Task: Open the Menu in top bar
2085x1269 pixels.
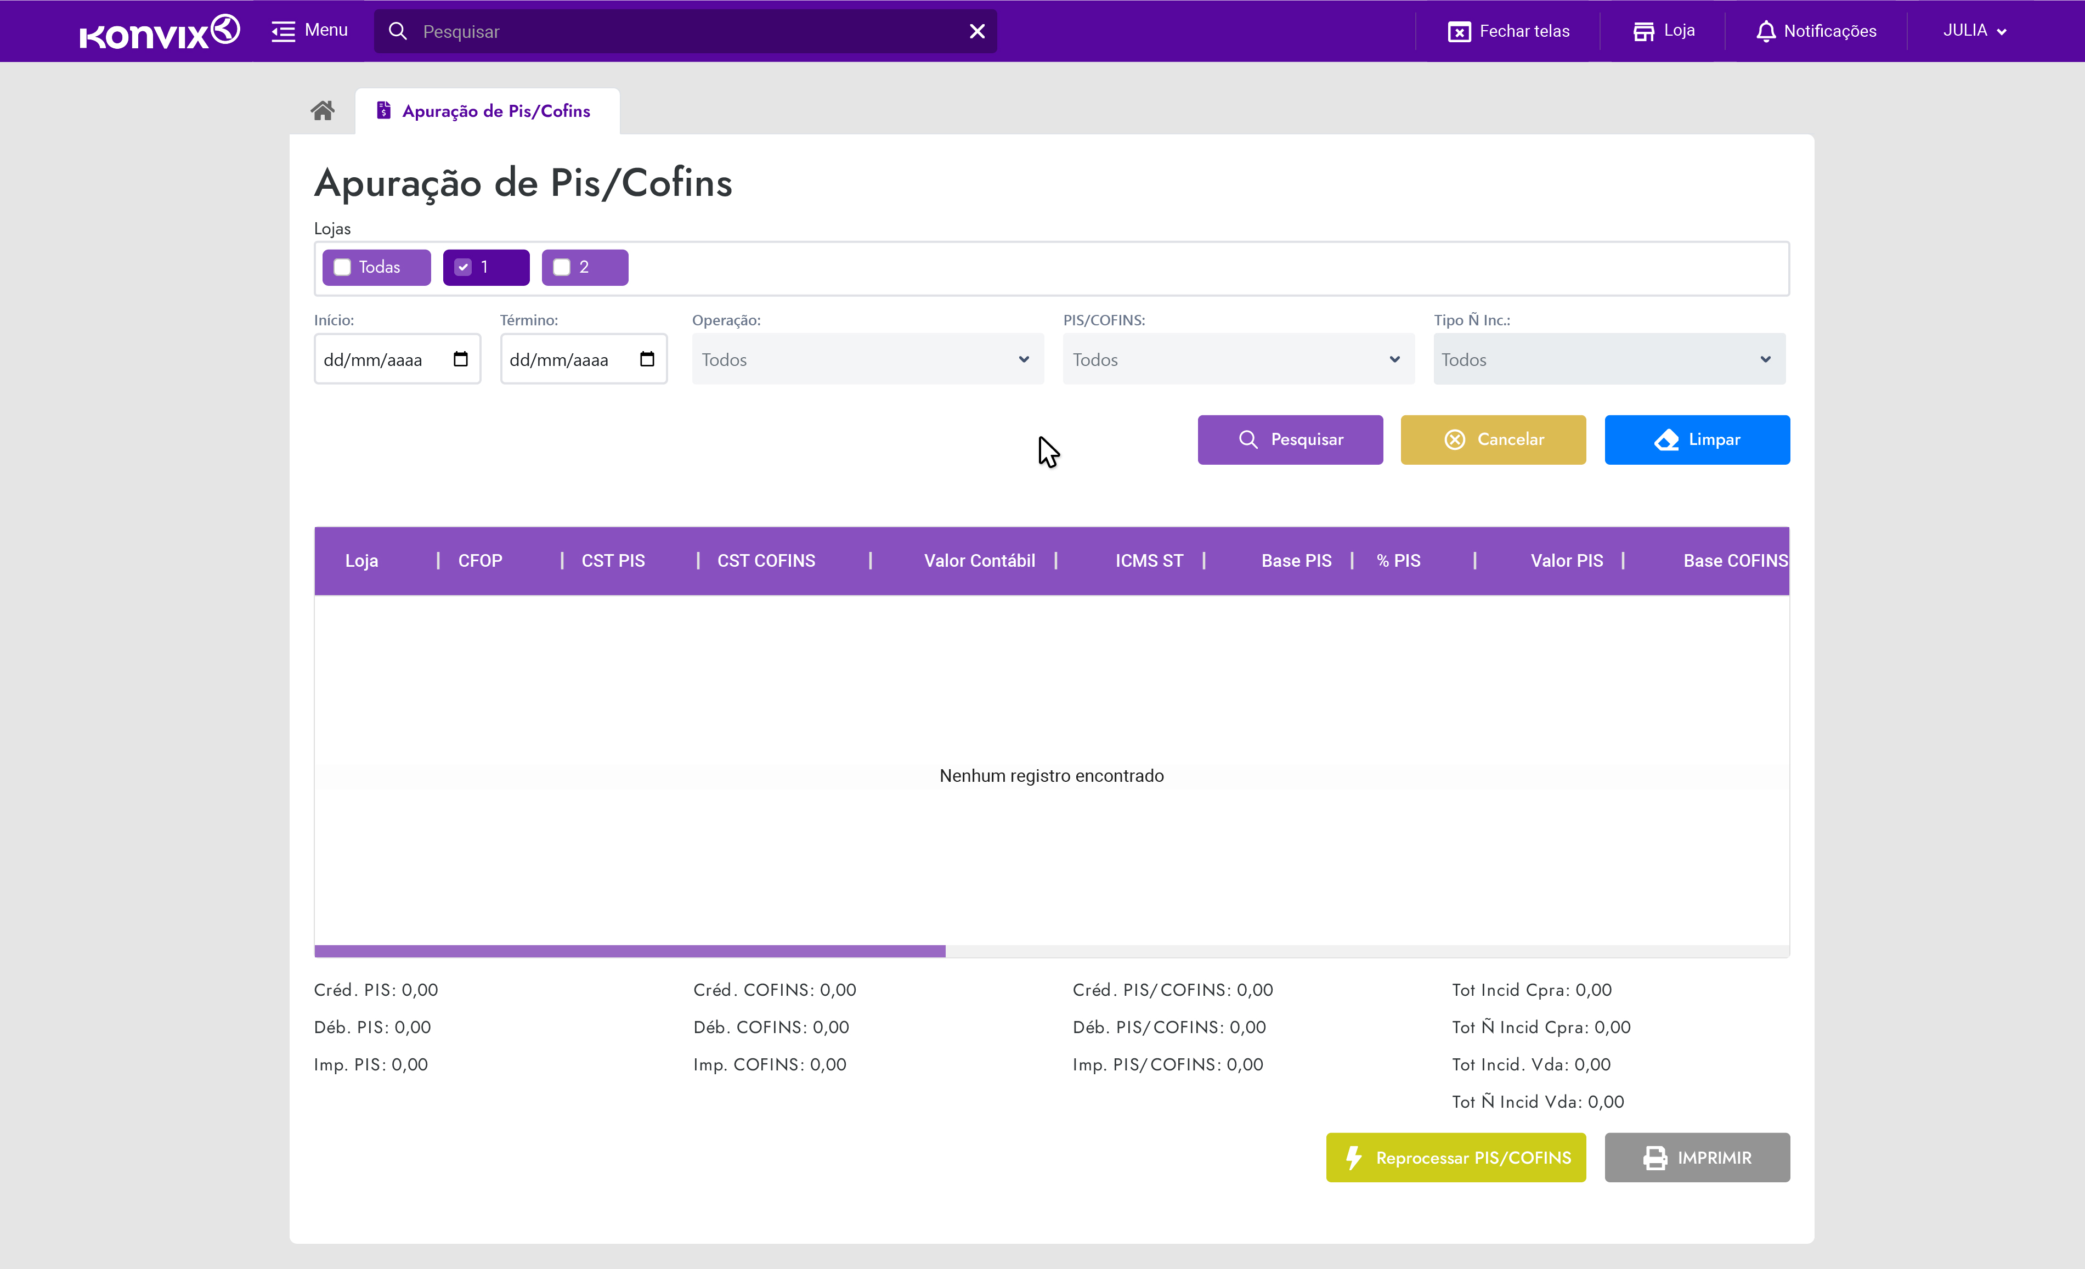Action: (310, 31)
